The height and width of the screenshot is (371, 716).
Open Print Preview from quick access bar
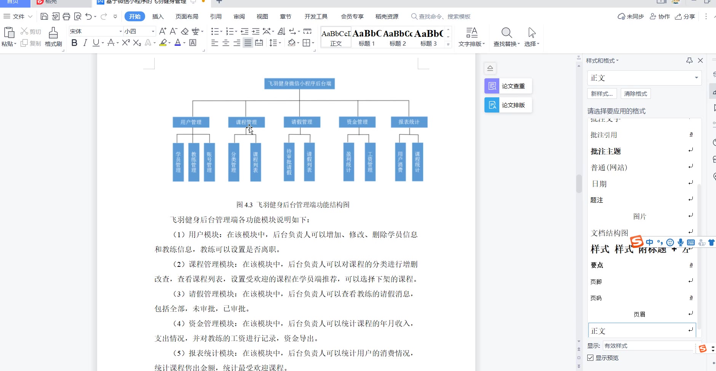tap(78, 16)
